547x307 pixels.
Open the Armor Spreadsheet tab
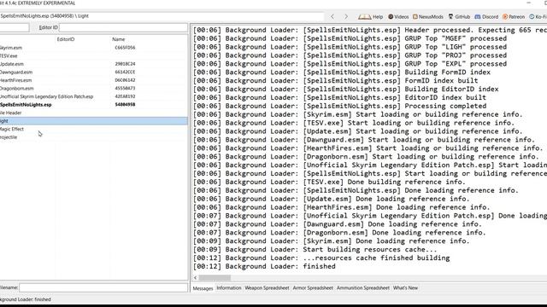313,288
